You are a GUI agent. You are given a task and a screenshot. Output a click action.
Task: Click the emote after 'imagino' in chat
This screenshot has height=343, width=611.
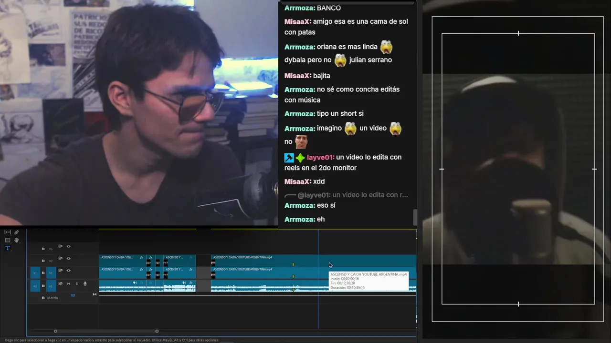[x=350, y=129]
